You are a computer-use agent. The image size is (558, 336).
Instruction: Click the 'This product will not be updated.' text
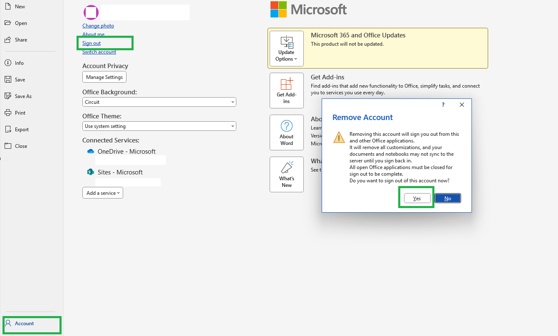pyautogui.click(x=347, y=44)
